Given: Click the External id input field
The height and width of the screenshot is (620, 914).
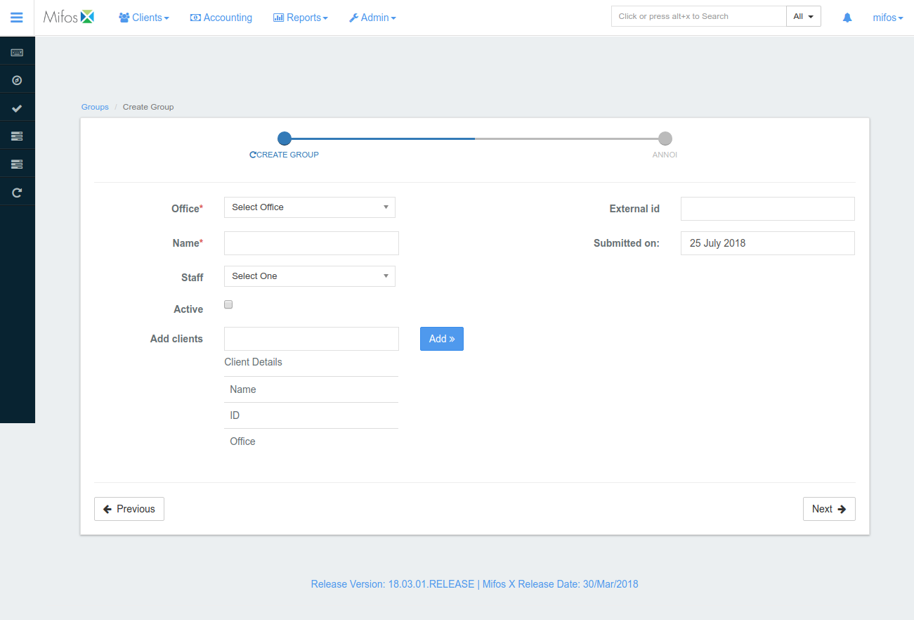Looking at the screenshot, I should pos(766,208).
